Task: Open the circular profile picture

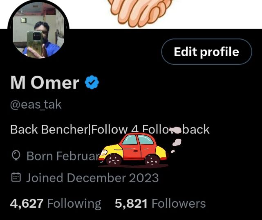Action: 38,30
